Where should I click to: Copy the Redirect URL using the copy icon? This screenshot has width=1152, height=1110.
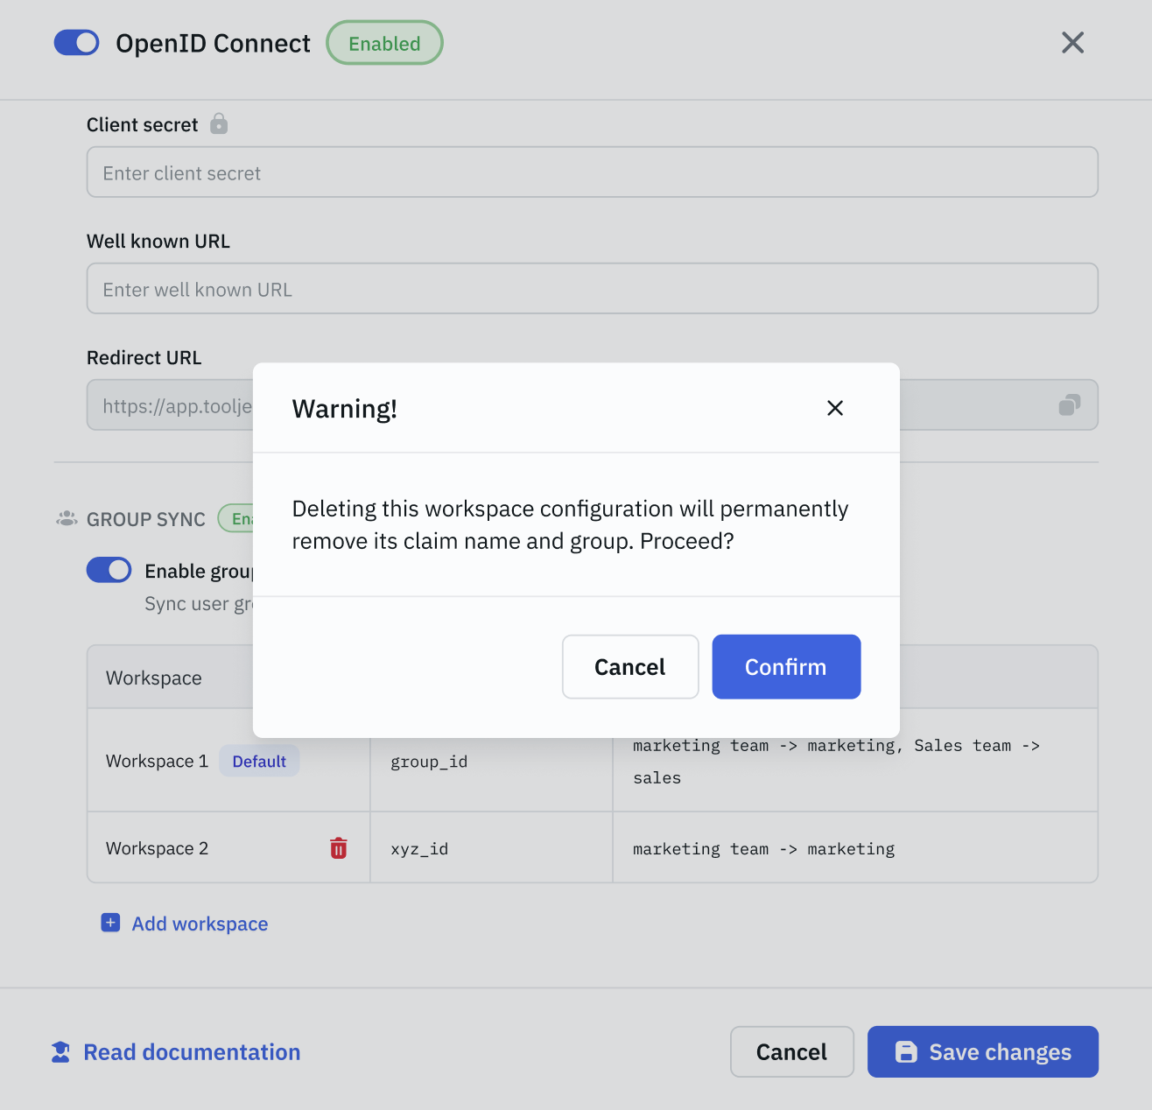pyautogui.click(x=1069, y=405)
